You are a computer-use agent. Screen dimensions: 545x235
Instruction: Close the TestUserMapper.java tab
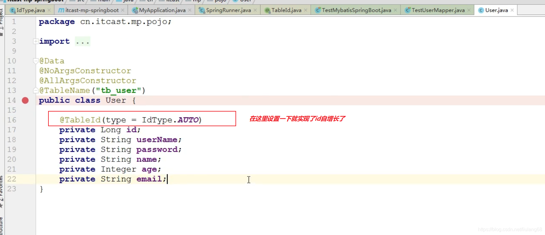point(469,10)
